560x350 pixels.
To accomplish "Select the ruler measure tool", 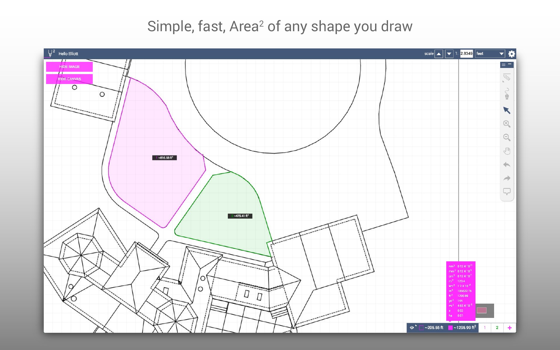I will tap(507, 78).
